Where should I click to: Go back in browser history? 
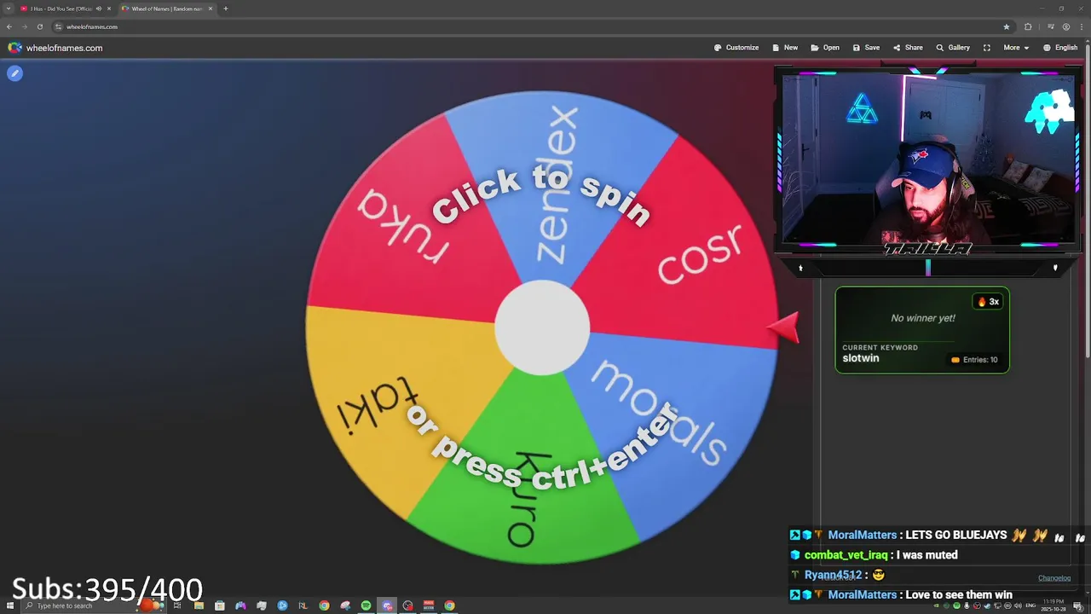pos(9,26)
